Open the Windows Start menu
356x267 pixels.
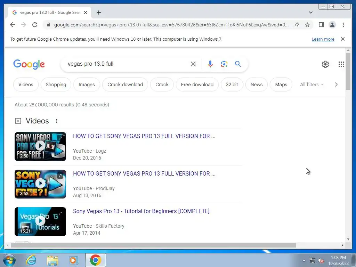[9, 260]
